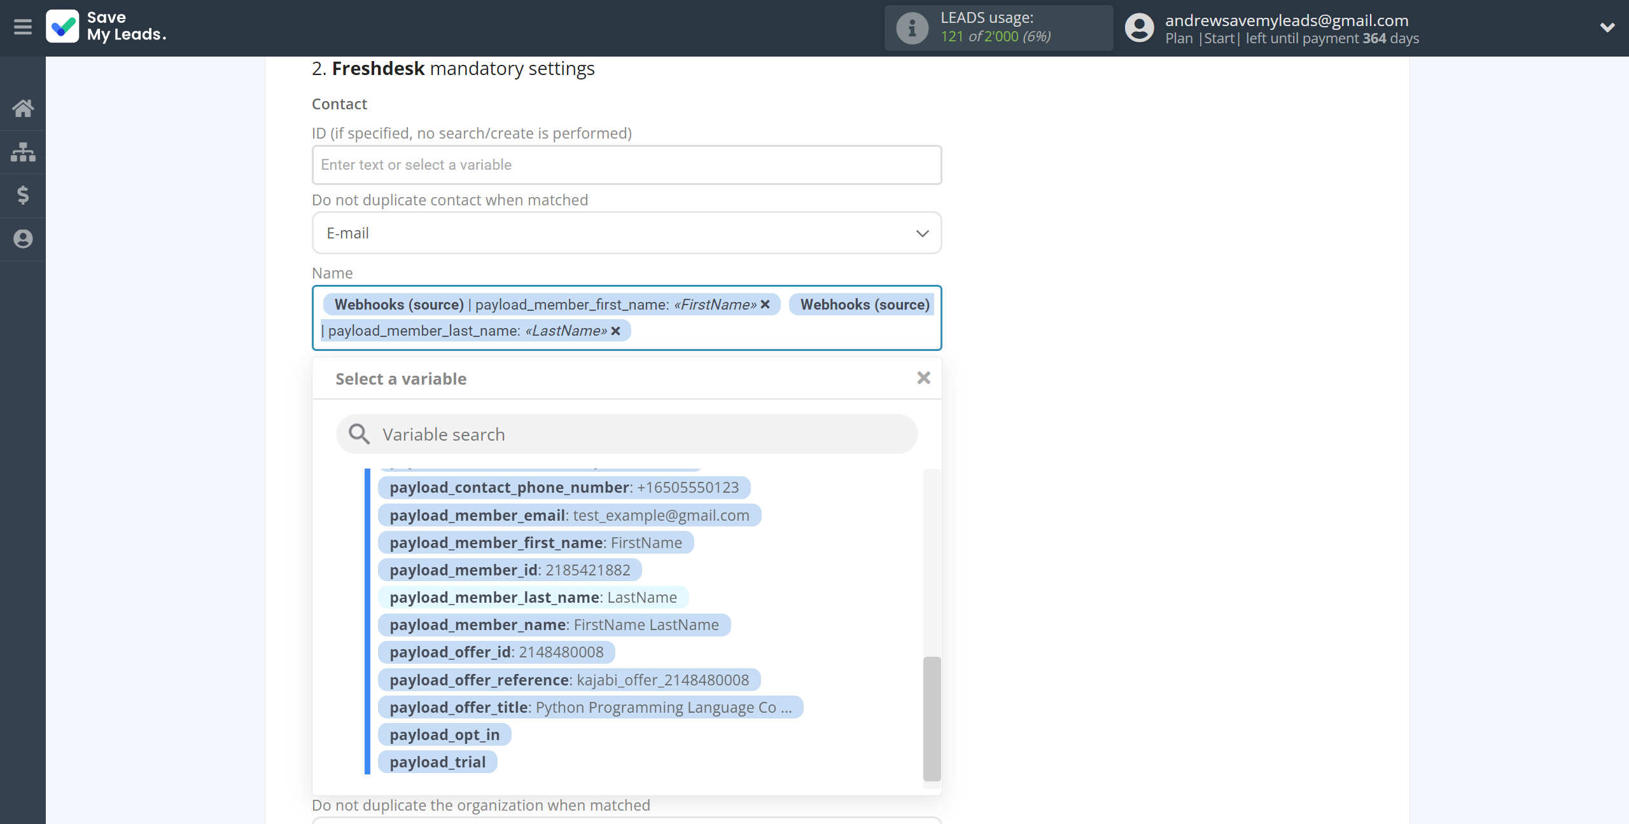Select payload_member_email variable

pyautogui.click(x=570, y=515)
